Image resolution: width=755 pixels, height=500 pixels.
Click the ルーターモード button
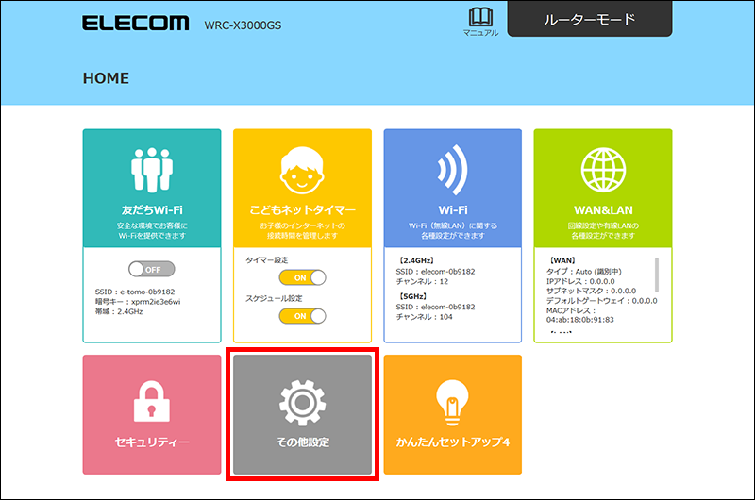click(x=589, y=19)
